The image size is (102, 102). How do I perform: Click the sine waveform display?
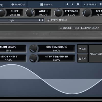[51, 80]
